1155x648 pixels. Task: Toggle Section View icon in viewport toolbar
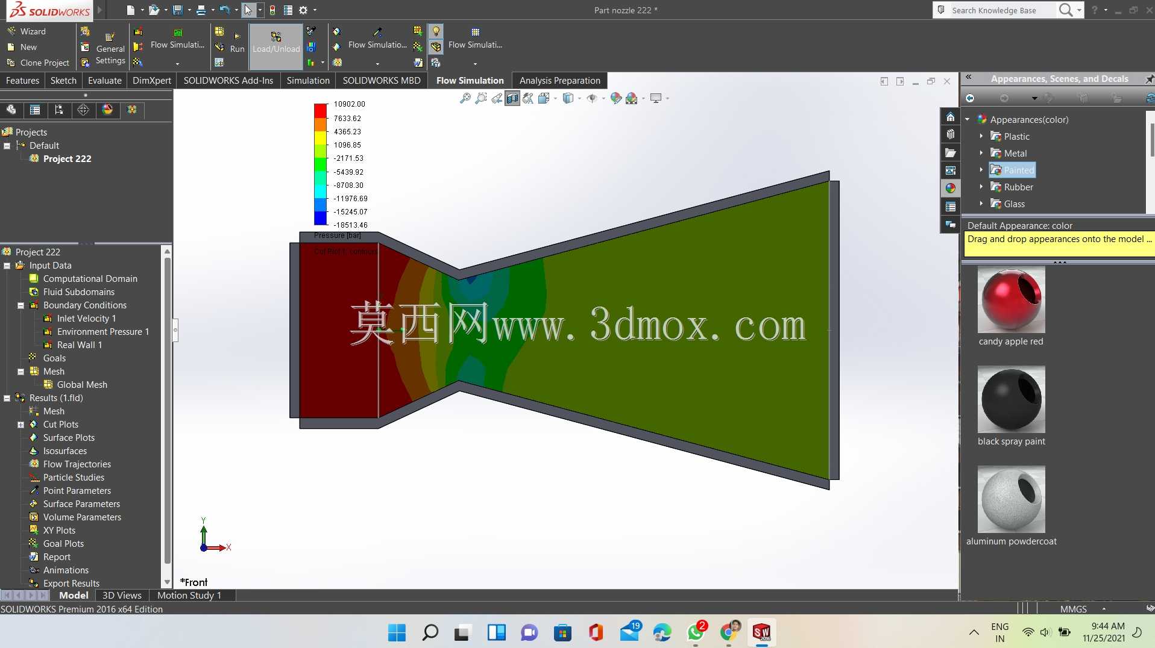coord(512,98)
